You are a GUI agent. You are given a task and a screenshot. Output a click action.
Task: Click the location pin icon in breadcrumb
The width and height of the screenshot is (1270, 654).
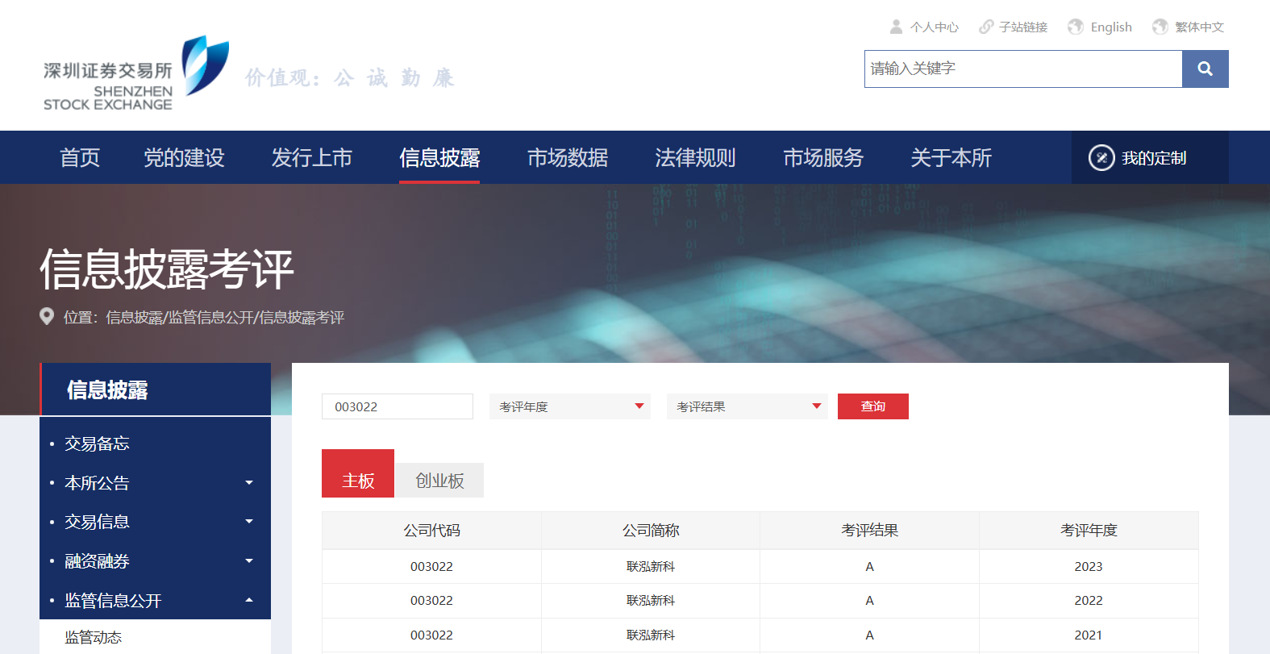(x=47, y=317)
